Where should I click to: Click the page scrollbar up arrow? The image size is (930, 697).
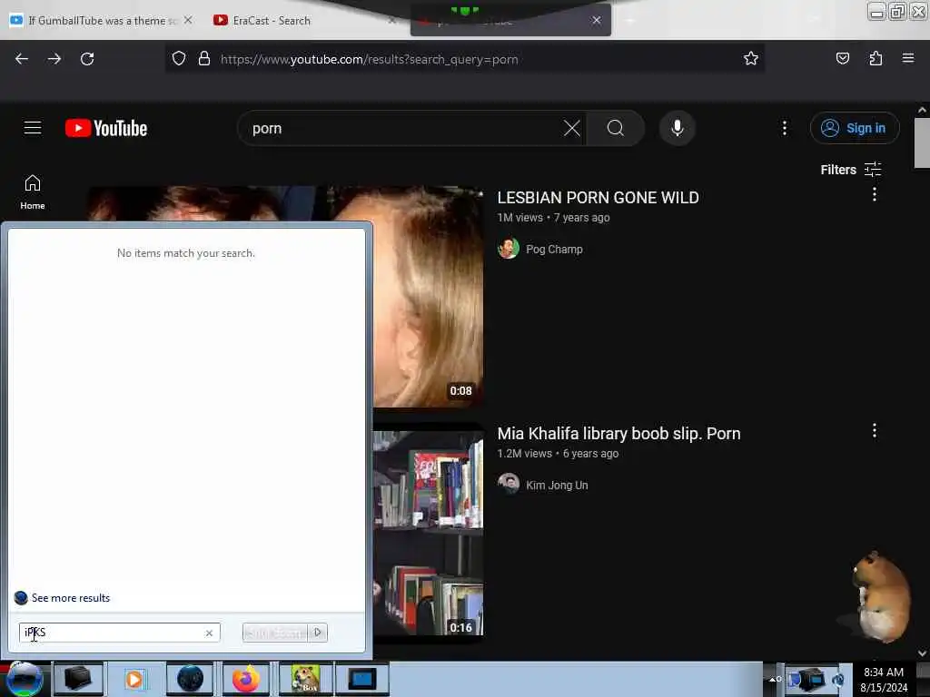click(x=922, y=110)
